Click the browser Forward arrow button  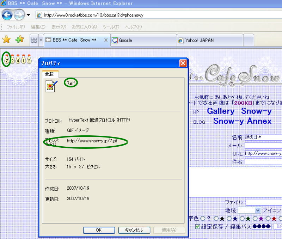[x=19, y=15]
